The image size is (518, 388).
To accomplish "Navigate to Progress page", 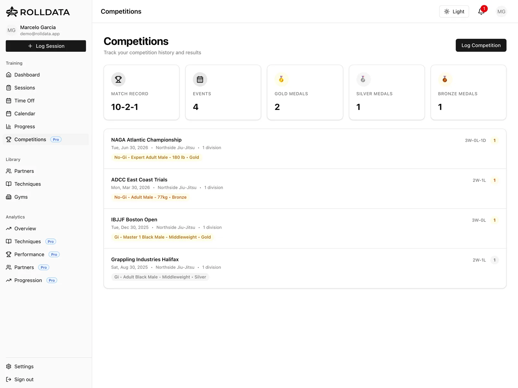I will pyautogui.click(x=46, y=126).
